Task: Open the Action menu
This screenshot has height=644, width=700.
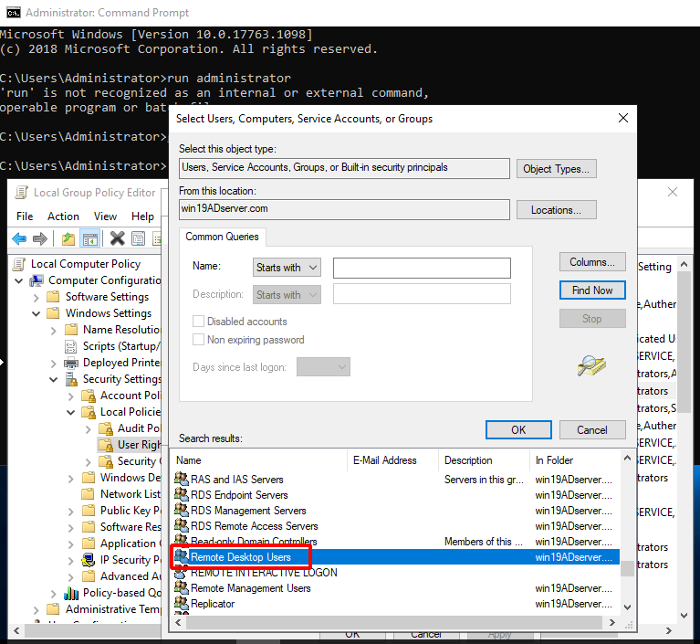Action: click(x=63, y=216)
